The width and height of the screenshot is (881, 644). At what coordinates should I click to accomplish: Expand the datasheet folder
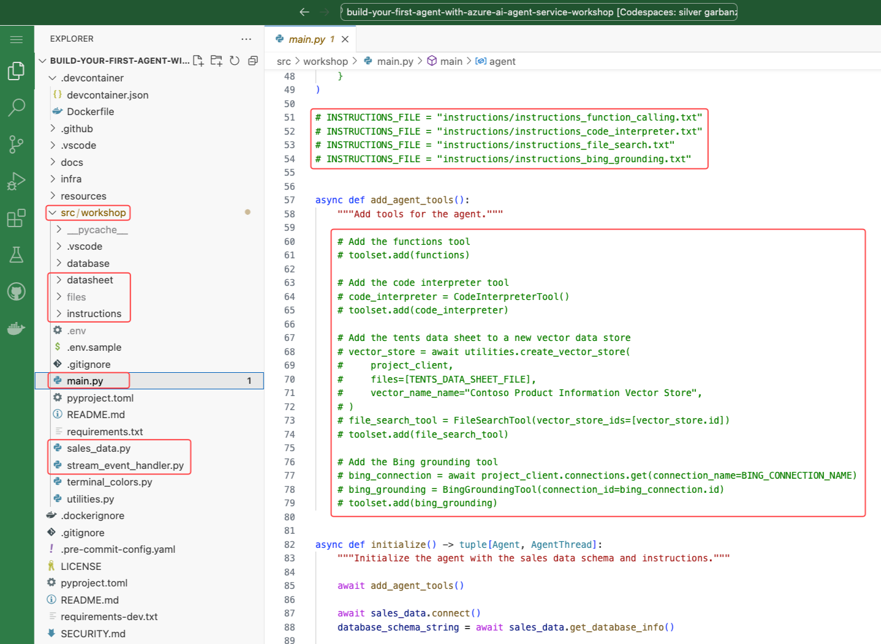[x=90, y=280]
